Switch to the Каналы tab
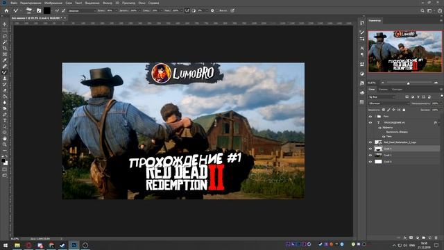The width and height of the screenshot is (444, 250). pyautogui.click(x=383, y=90)
